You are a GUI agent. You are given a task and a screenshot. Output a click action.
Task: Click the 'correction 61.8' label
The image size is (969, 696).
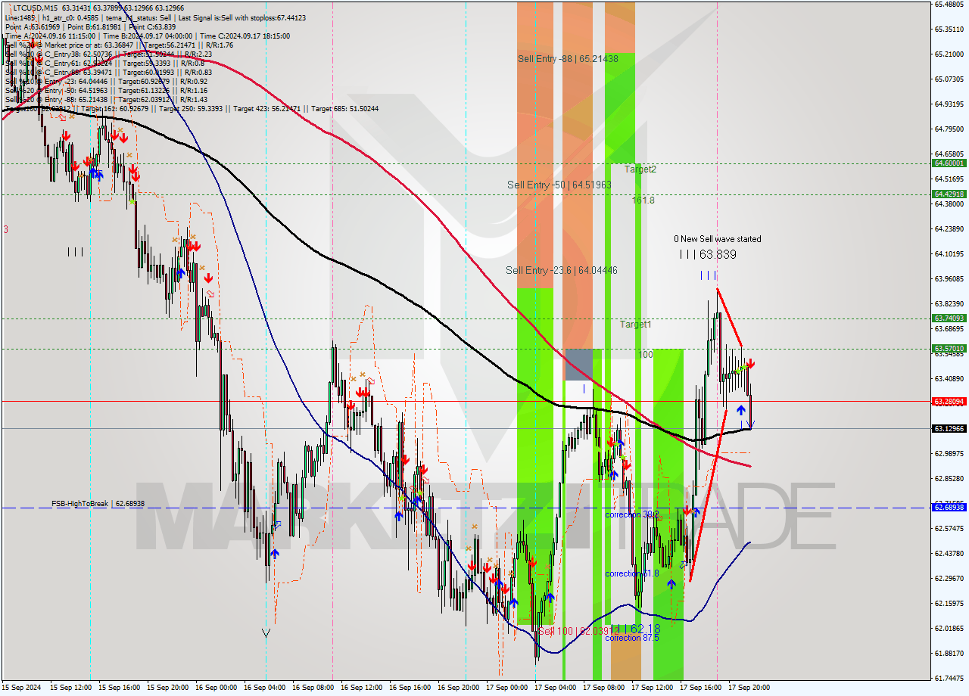pos(632,573)
